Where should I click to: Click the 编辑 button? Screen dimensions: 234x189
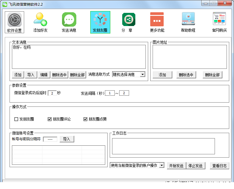point(44,75)
